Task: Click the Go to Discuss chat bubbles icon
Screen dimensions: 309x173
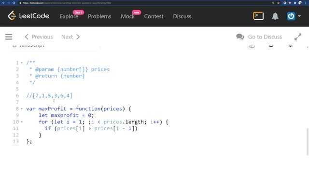Action: 240,37
